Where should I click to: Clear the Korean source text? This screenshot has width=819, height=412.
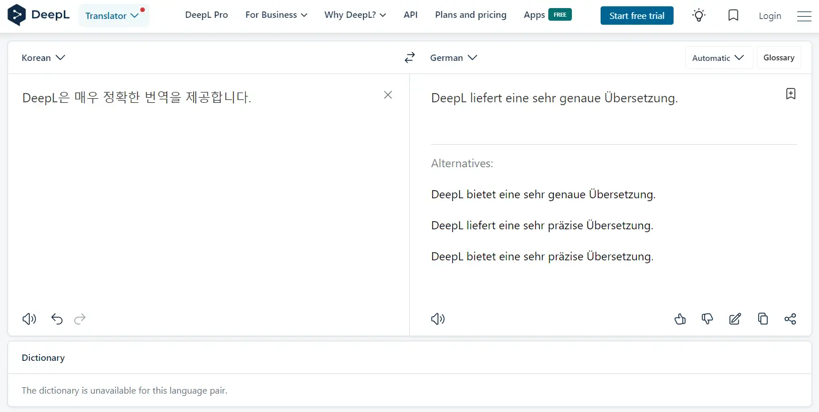pyautogui.click(x=388, y=95)
